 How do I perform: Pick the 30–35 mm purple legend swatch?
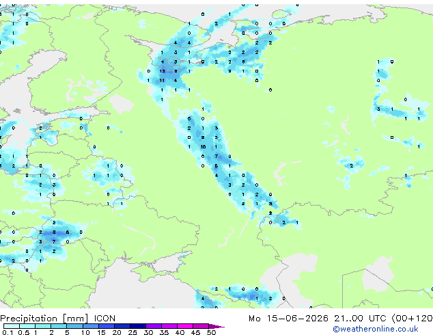click(x=153, y=326)
